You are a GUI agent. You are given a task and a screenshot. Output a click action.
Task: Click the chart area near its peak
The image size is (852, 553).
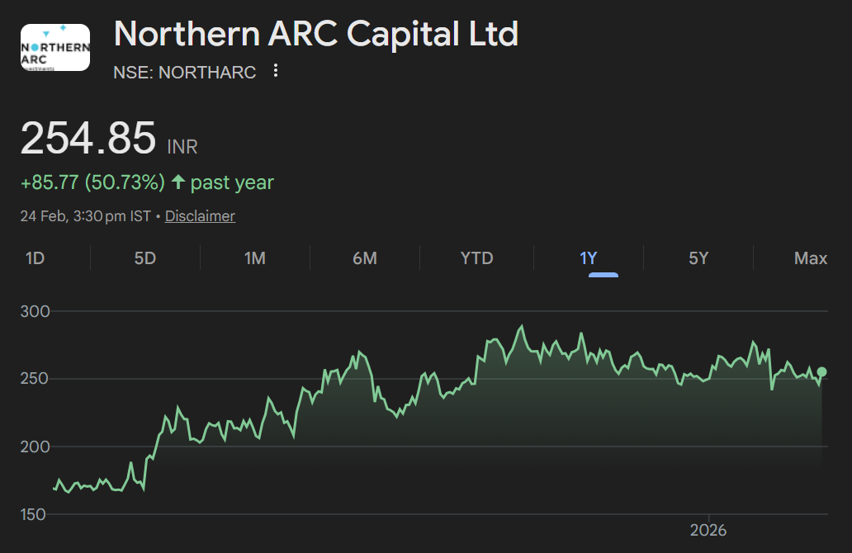click(521, 328)
